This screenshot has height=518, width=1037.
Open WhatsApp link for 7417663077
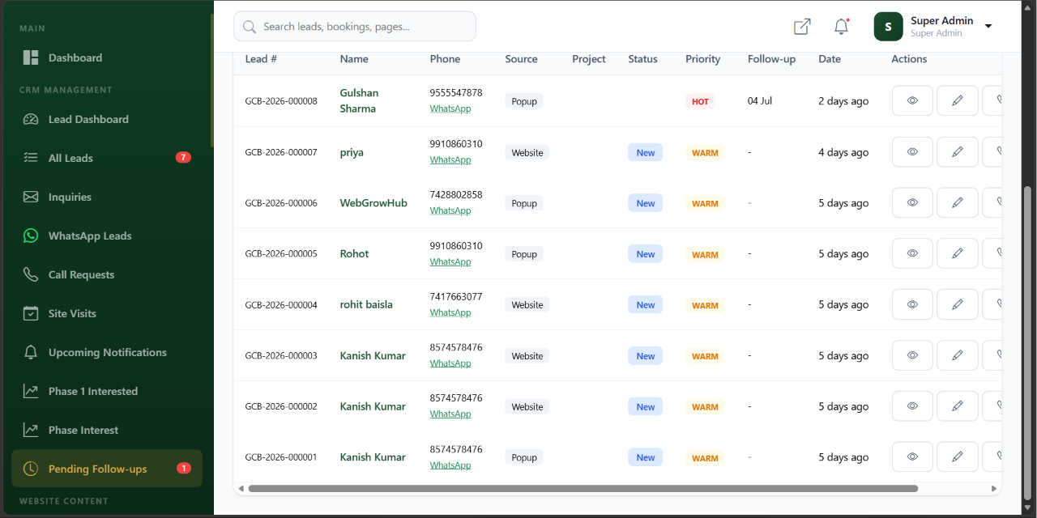point(450,312)
